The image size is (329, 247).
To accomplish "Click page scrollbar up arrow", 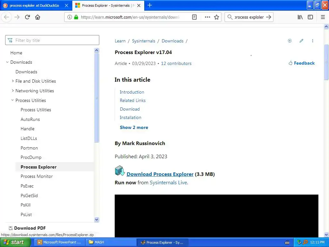I will 326,26.
